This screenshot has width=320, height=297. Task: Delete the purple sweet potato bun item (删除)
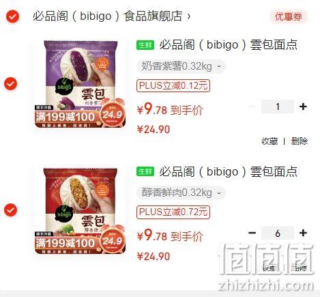click(300, 141)
